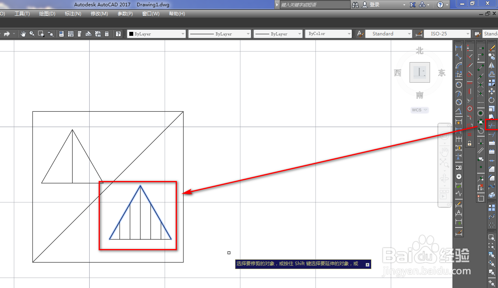Viewport: 498px width, 288px height.
Task: Toggle the constraint lock icon
Action: click(x=470, y=143)
